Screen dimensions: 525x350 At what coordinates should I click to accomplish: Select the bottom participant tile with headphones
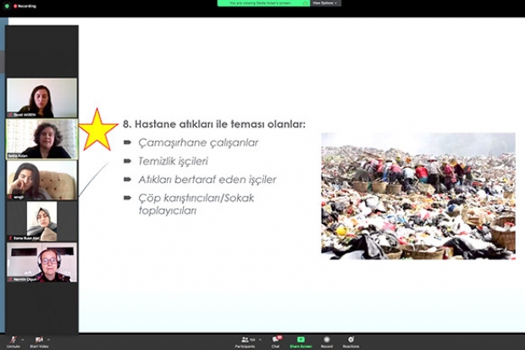click(41, 262)
